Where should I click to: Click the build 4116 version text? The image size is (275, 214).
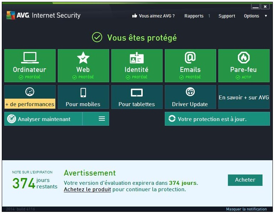click(26, 209)
